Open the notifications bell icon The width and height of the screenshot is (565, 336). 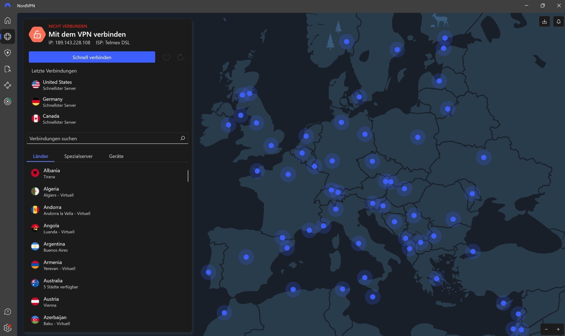559,21
